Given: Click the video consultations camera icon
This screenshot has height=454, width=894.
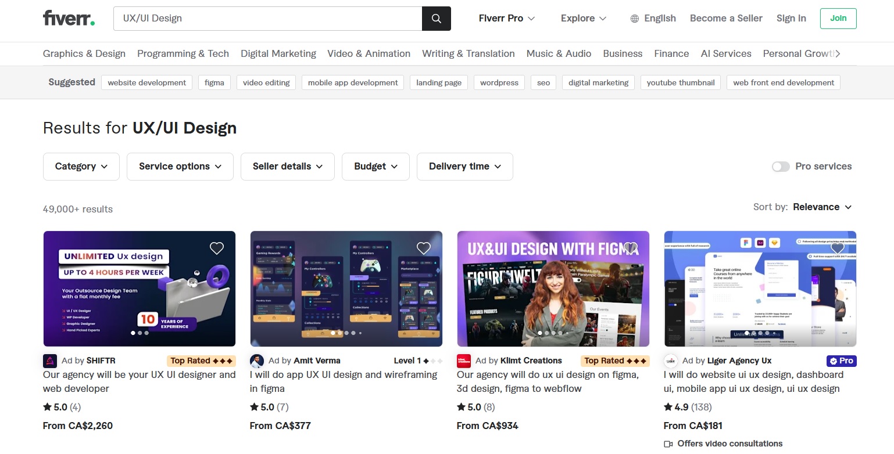Looking at the screenshot, I should (668, 444).
